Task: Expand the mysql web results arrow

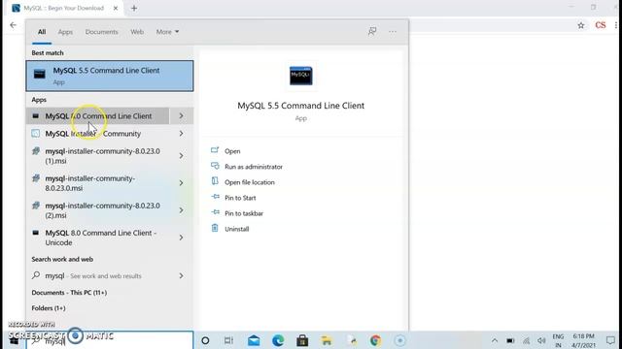Action: coord(182,275)
